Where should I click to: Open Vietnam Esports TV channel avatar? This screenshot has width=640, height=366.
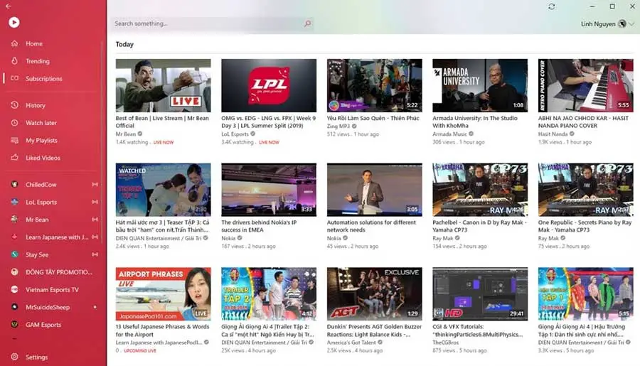pos(14,289)
